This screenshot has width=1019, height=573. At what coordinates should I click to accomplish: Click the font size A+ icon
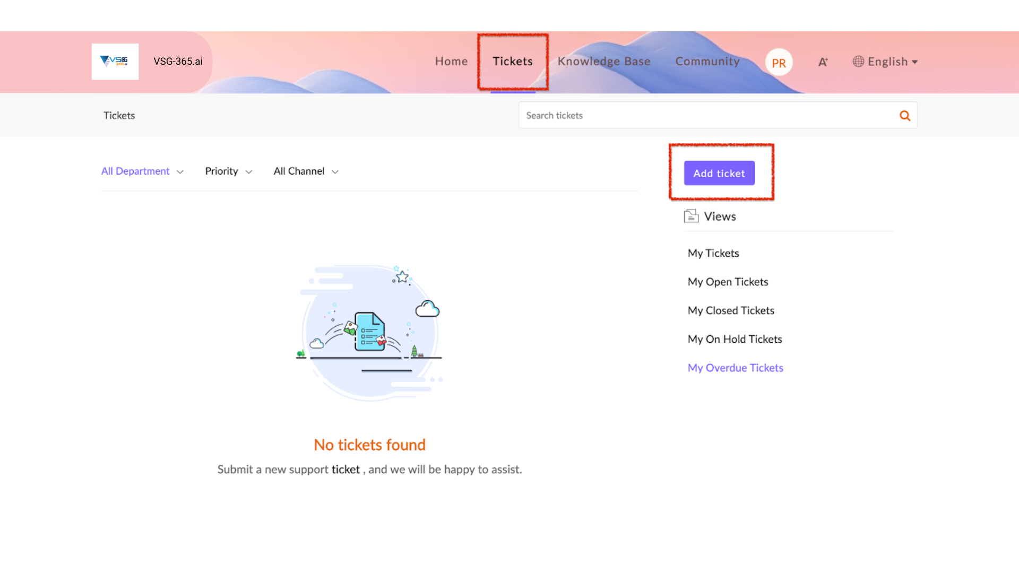823,62
